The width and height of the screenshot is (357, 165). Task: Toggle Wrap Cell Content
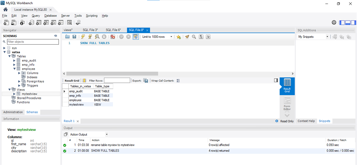(x=178, y=81)
